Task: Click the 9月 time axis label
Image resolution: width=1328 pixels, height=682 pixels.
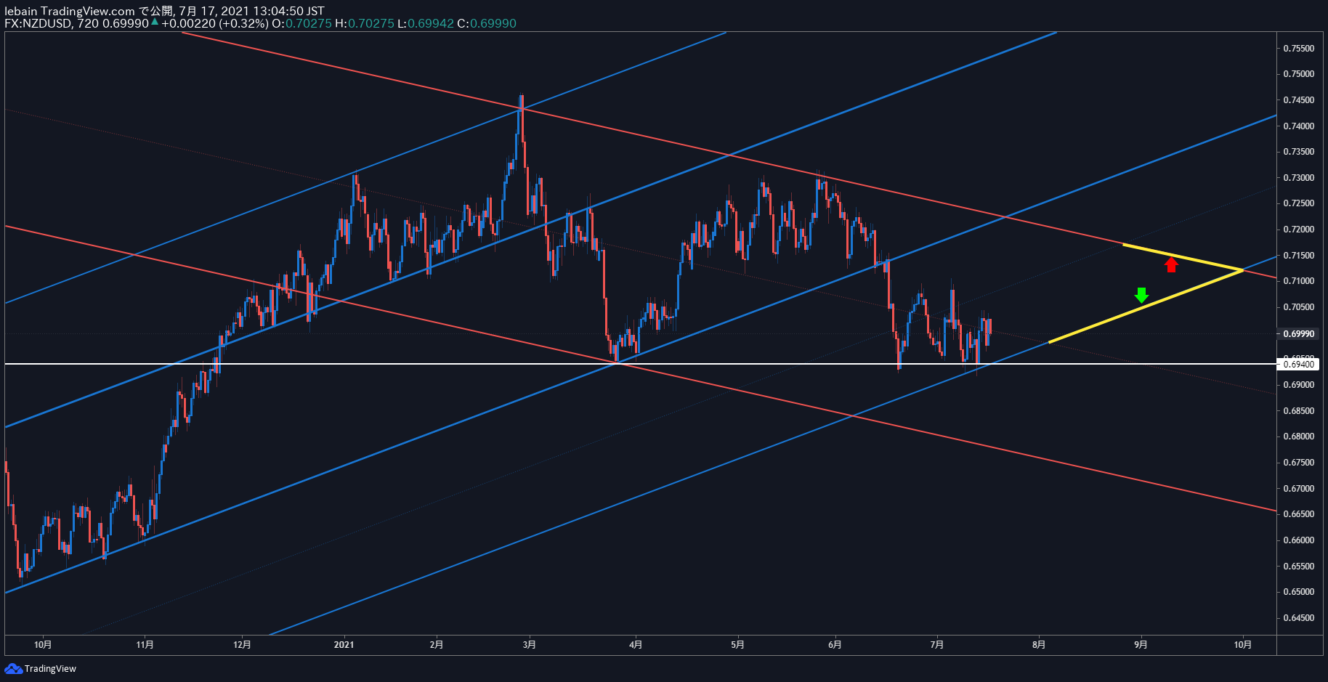Action: point(1141,645)
